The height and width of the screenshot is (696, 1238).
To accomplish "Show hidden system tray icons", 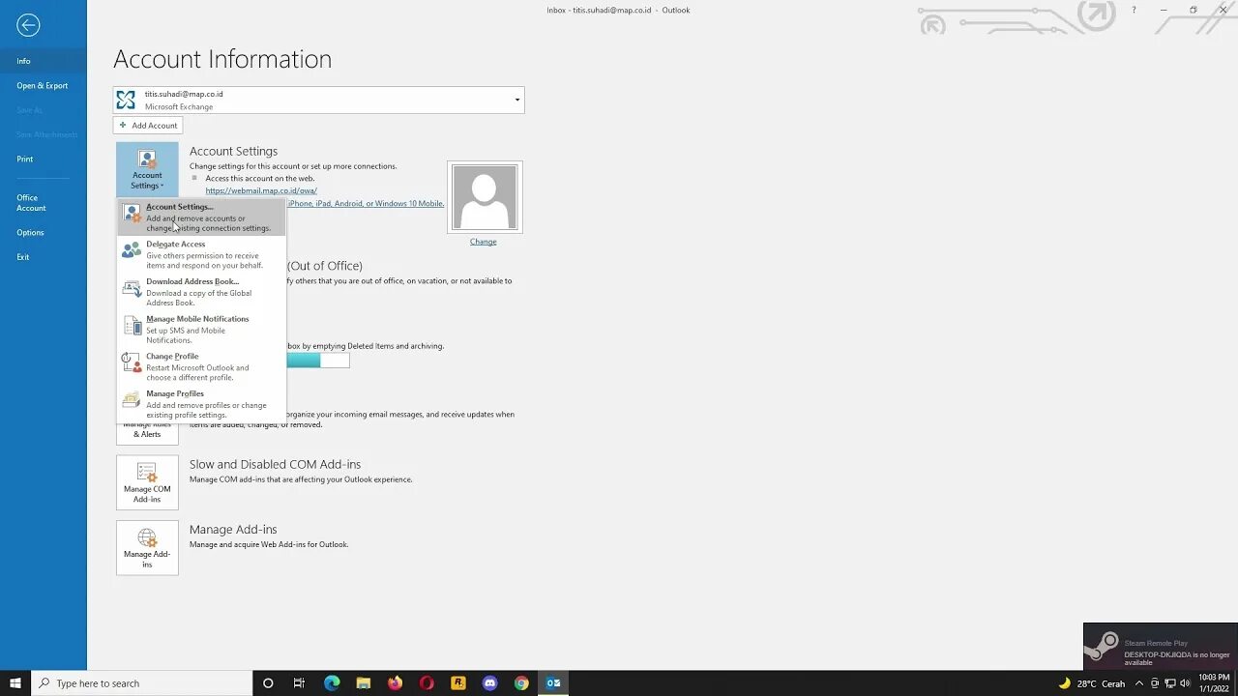I will click(x=1139, y=683).
